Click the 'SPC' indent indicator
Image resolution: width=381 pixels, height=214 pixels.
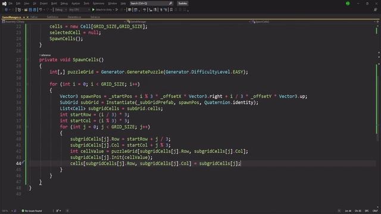click(367, 211)
